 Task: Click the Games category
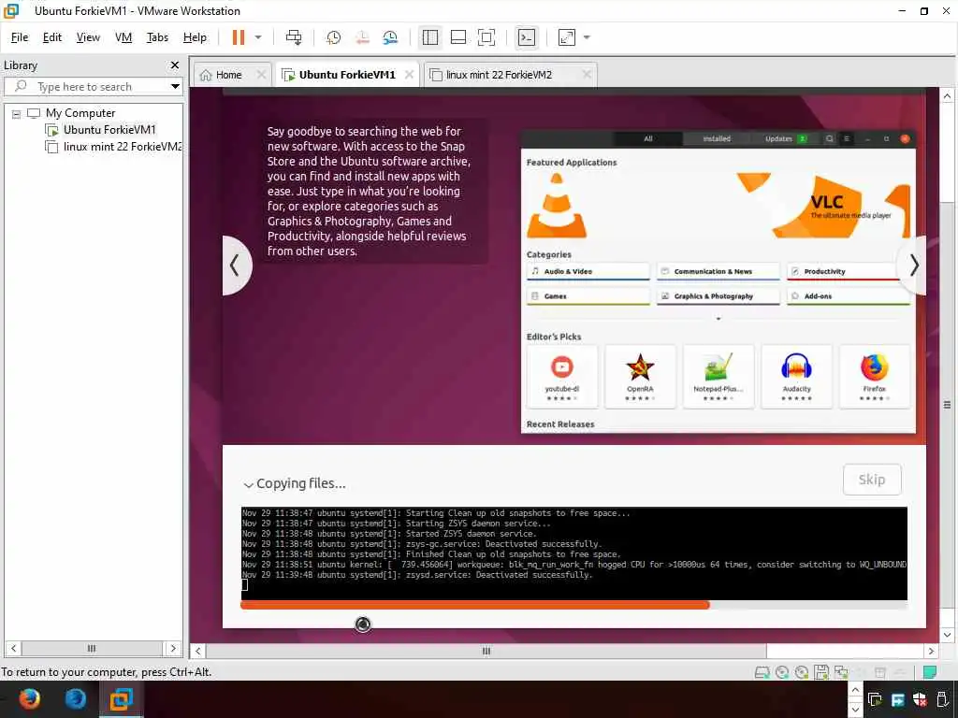(588, 296)
